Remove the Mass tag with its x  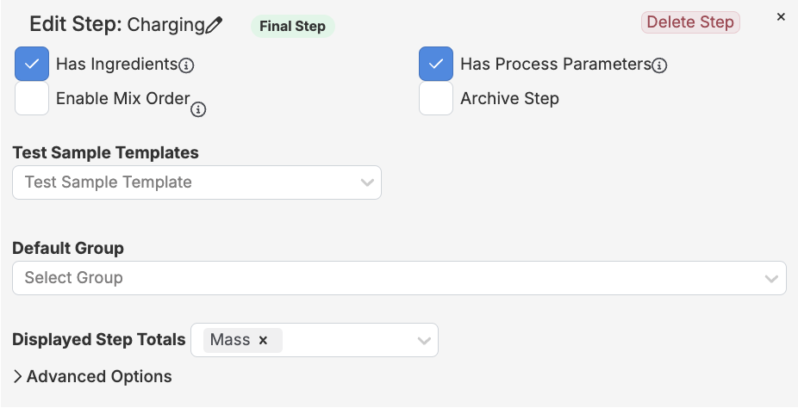(264, 340)
